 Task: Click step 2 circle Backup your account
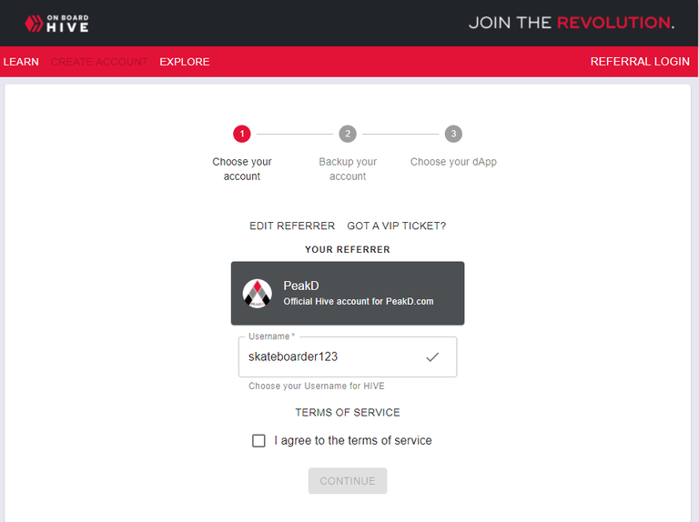pyautogui.click(x=348, y=134)
